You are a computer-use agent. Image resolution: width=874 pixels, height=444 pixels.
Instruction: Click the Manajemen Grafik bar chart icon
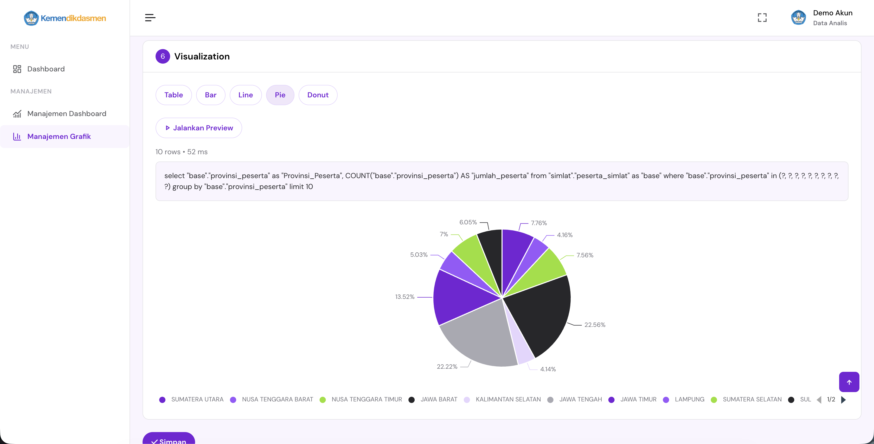pos(17,137)
